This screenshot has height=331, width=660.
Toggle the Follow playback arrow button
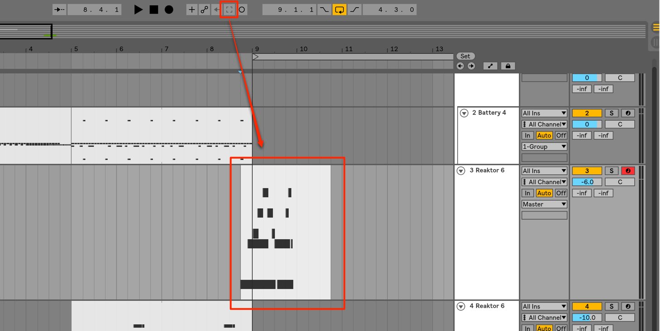(59, 9)
